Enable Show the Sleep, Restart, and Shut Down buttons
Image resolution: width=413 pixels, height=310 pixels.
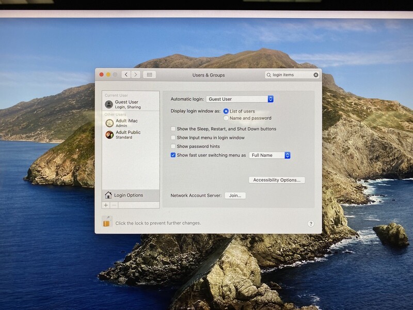[x=172, y=128]
